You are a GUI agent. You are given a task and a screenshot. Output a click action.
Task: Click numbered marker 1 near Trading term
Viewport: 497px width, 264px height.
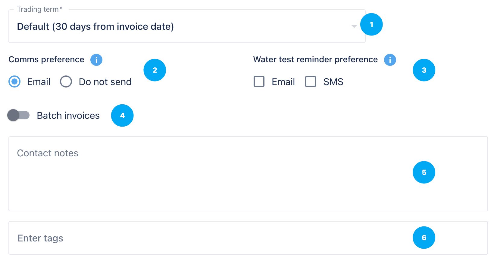click(x=371, y=24)
